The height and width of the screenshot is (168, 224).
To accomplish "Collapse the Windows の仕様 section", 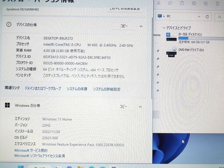I will 140,107.
